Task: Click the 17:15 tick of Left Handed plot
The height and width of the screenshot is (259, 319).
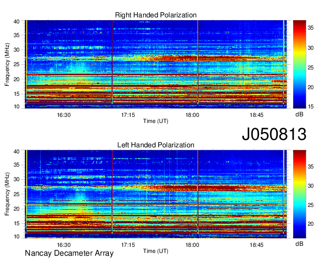Action: pos(128,245)
